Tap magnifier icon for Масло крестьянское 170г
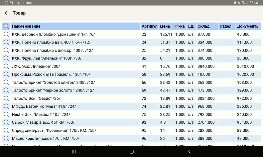 pyautogui.click(x=6, y=138)
